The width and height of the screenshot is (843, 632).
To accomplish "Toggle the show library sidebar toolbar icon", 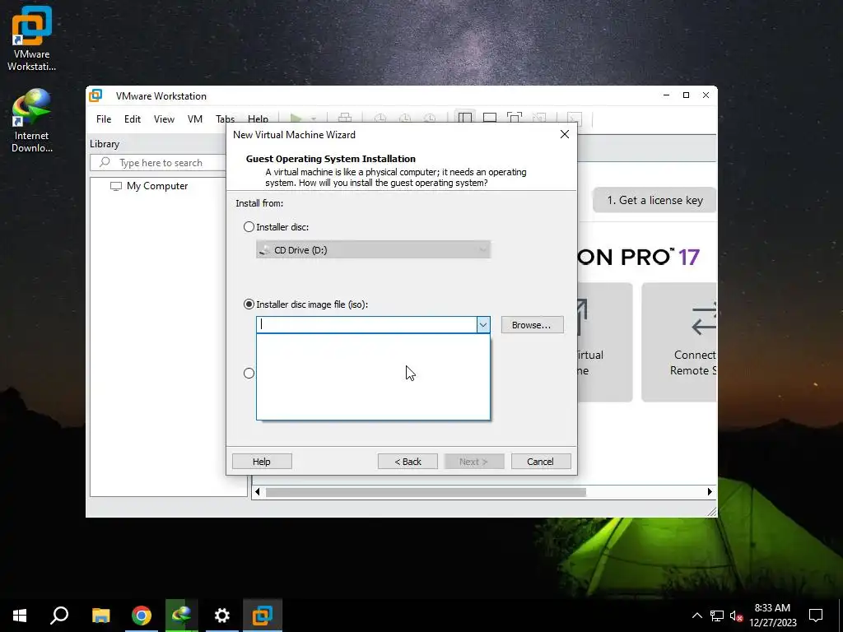I will pyautogui.click(x=465, y=118).
